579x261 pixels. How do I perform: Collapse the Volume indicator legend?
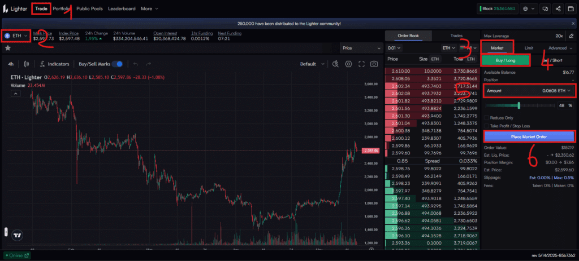pos(16,94)
